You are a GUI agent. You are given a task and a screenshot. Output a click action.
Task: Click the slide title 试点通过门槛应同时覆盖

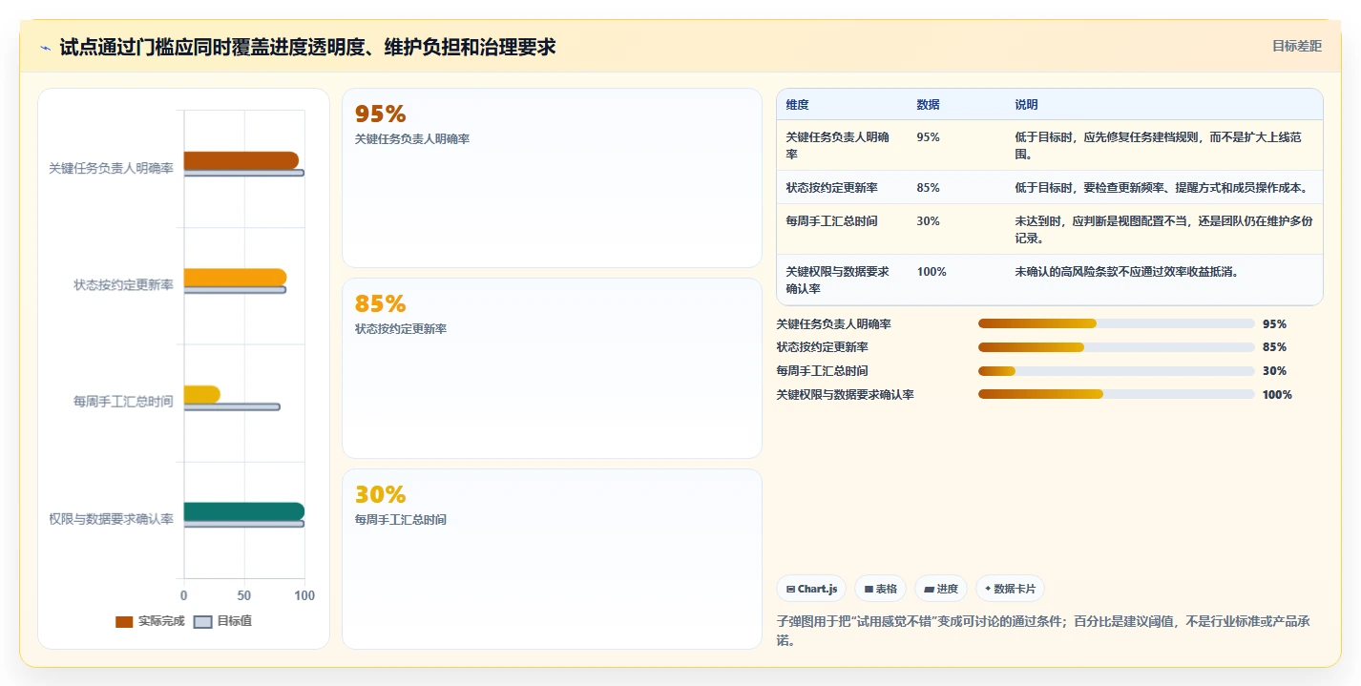tap(307, 47)
